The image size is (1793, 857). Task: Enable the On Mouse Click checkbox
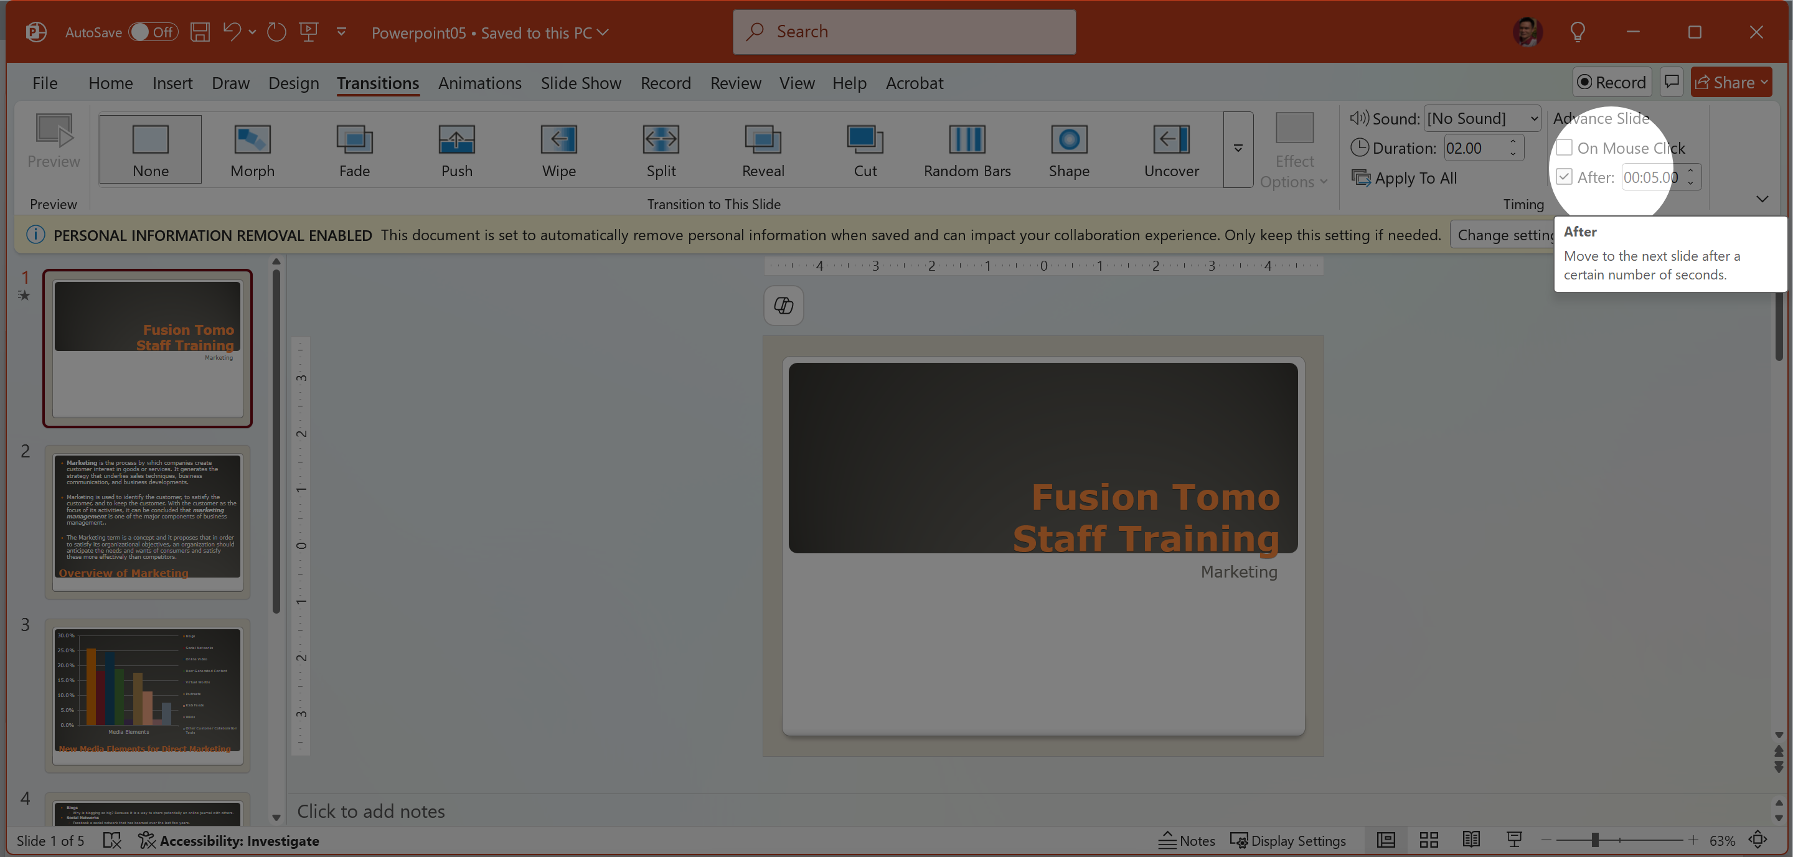[1564, 148]
